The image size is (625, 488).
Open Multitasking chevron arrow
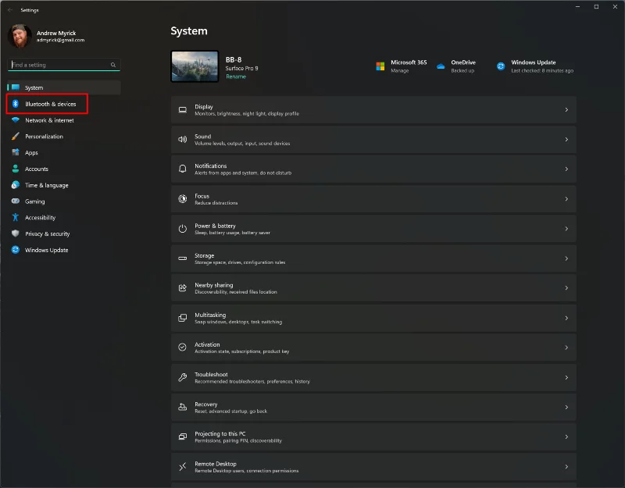click(x=566, y=318)
